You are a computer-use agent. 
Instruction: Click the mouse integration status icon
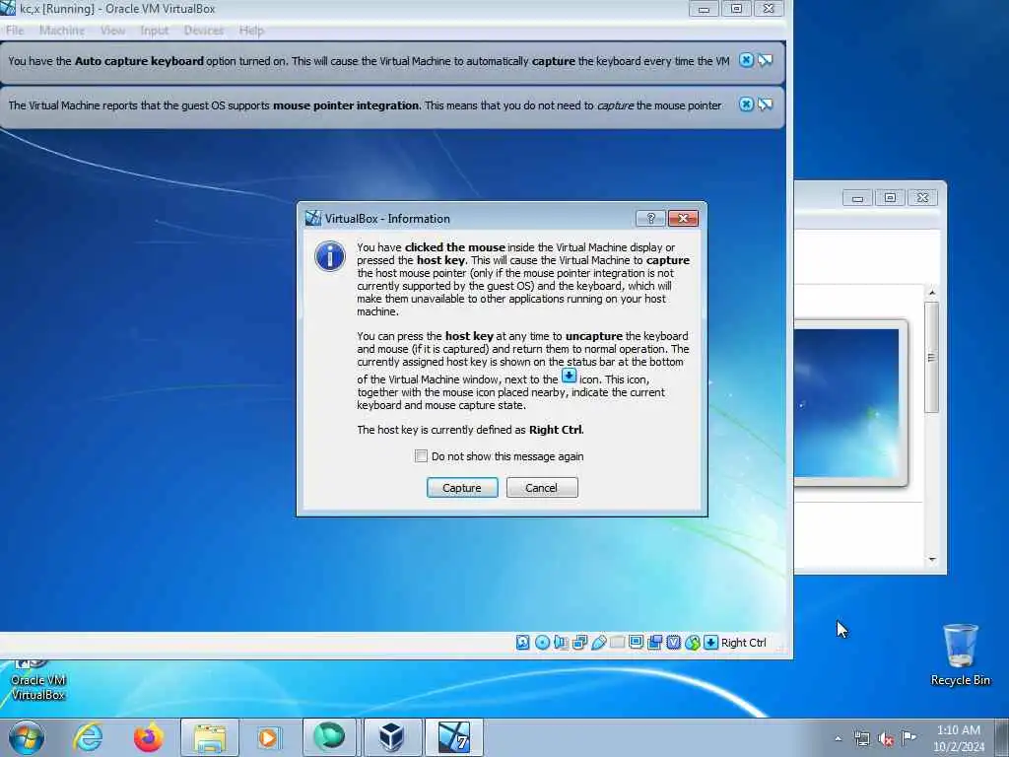coord(692,643)
